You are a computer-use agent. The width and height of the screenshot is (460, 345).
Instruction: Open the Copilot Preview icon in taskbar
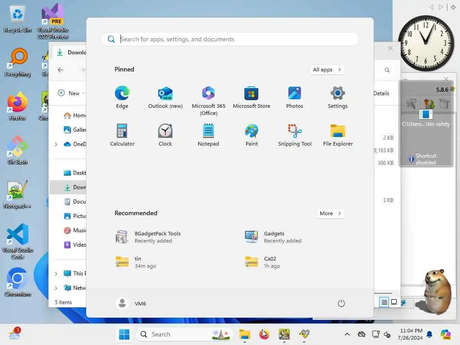pos(445,334)
